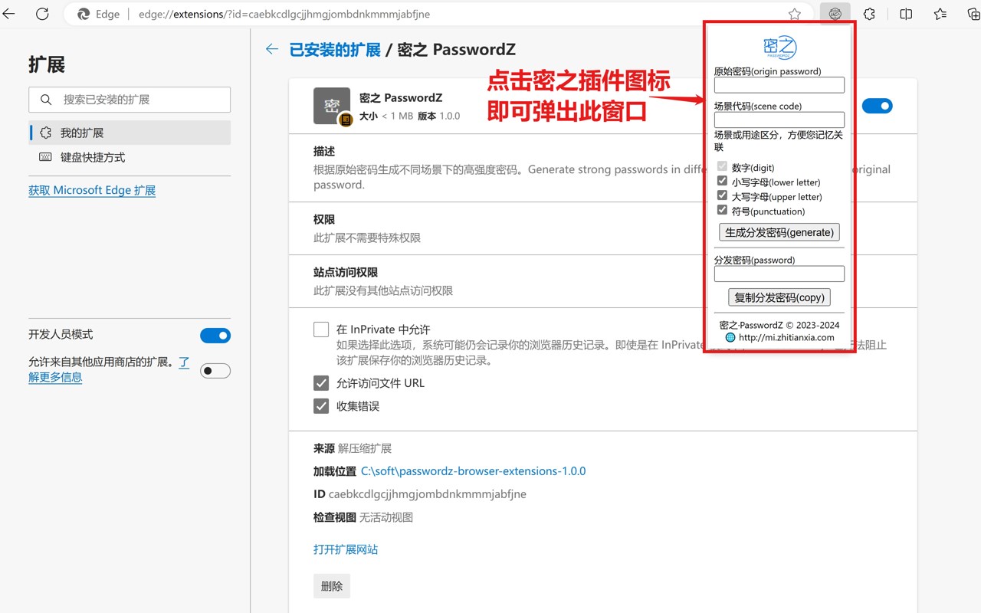This screenshot has height=613, width=981.
Task: Click the Edge logo in address bar
Action: tap(84, 14)
